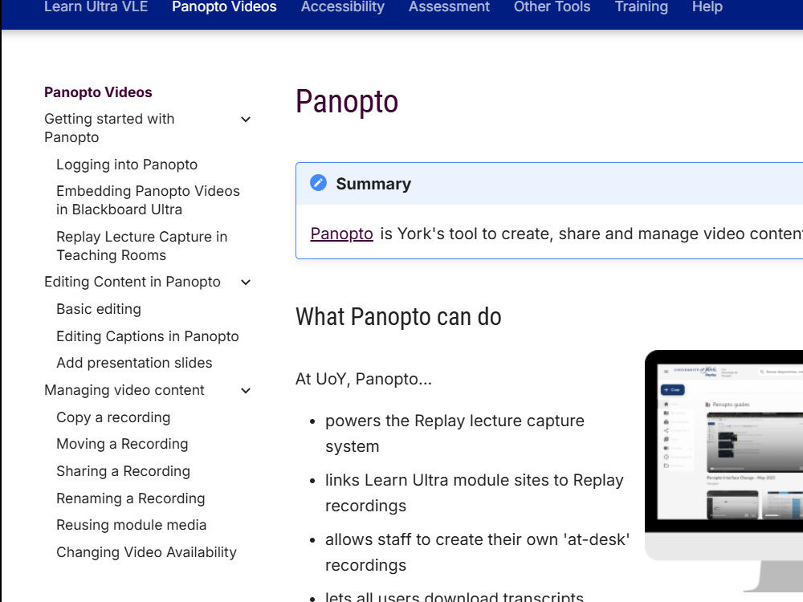Open Logging into Panopto page
This screenshot has width=803, height=602.
click(127, 165)
